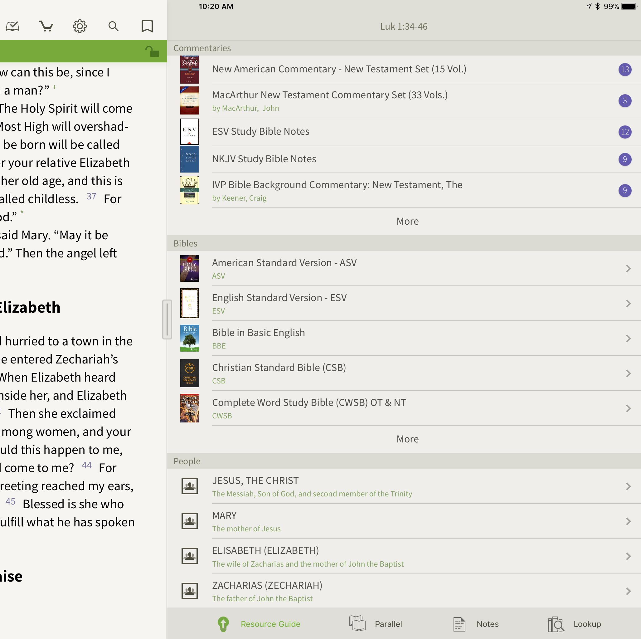
Task: Open MacArthur New Testament Commentary Set
Action: click(330, 95)
